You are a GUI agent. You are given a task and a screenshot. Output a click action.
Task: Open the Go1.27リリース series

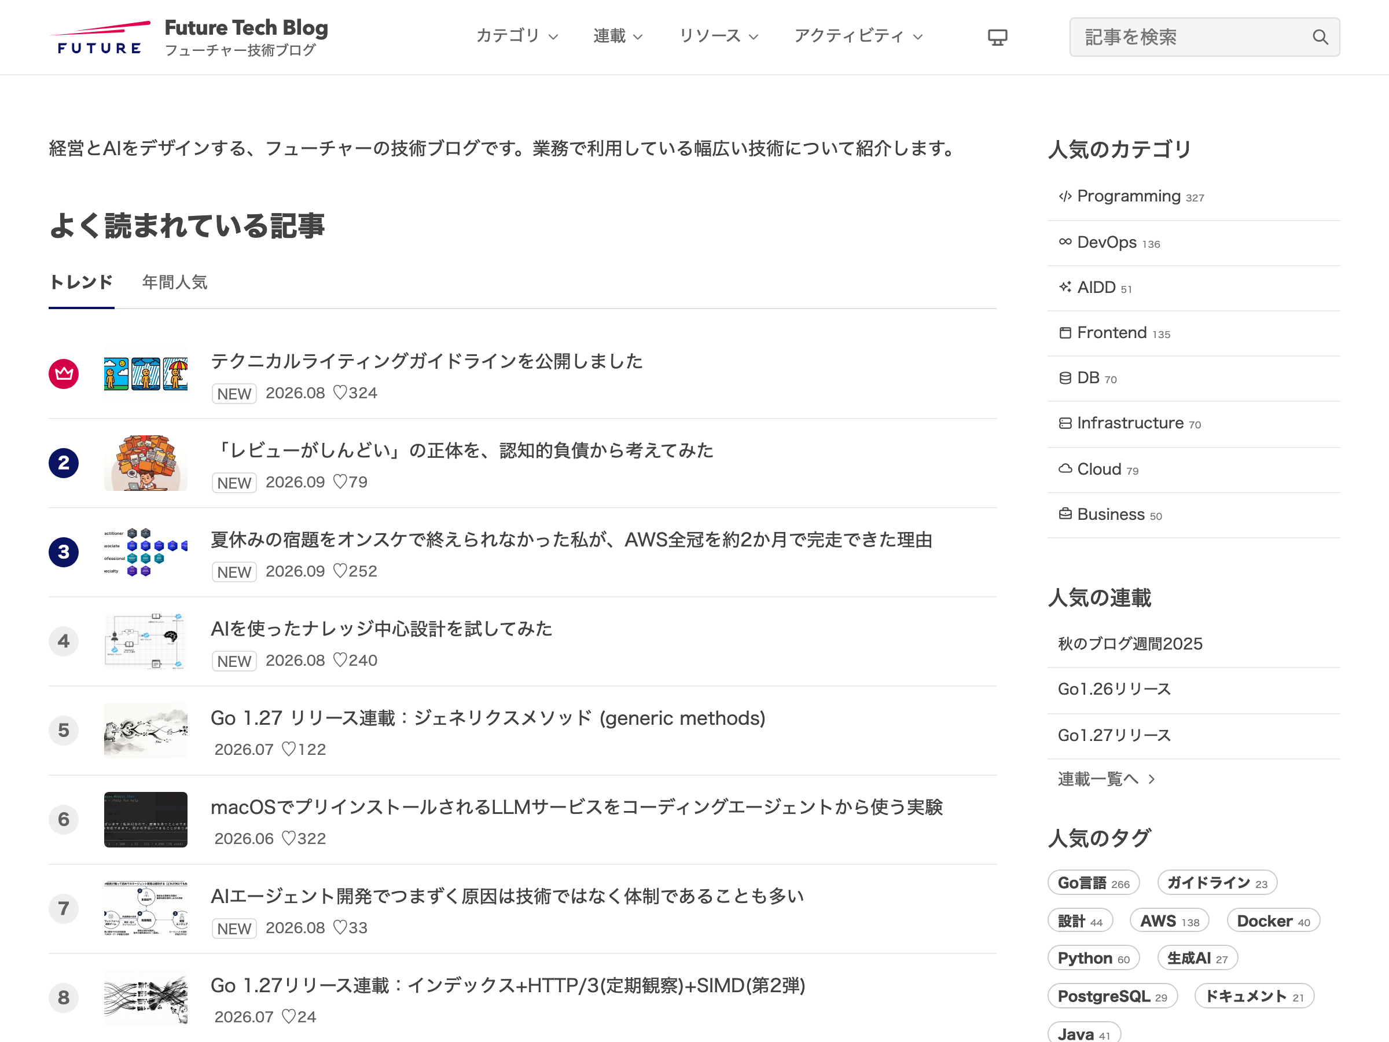click(x=1115, y=735)
